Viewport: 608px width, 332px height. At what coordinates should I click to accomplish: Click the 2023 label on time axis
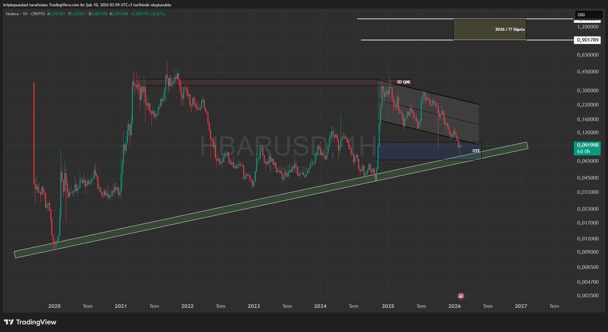254,306
